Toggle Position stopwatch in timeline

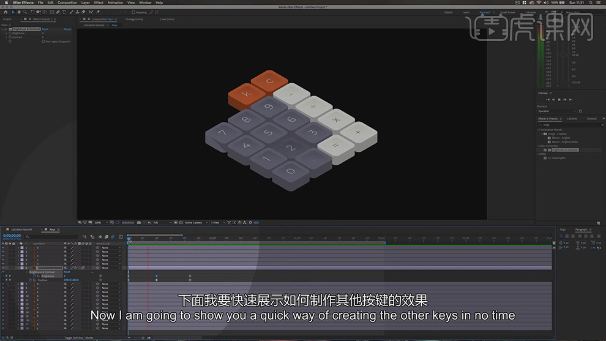(31, 280)
